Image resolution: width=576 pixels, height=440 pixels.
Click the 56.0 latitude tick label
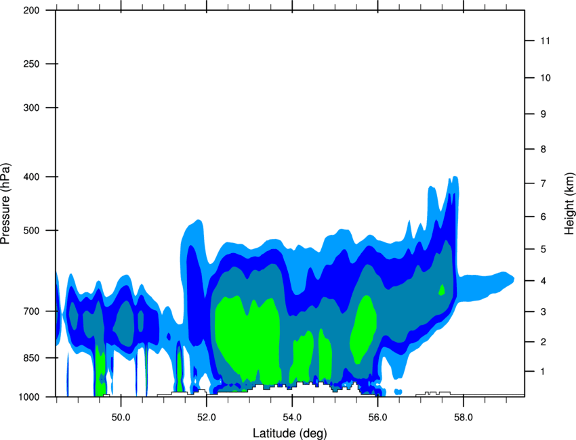coord(377,418)
